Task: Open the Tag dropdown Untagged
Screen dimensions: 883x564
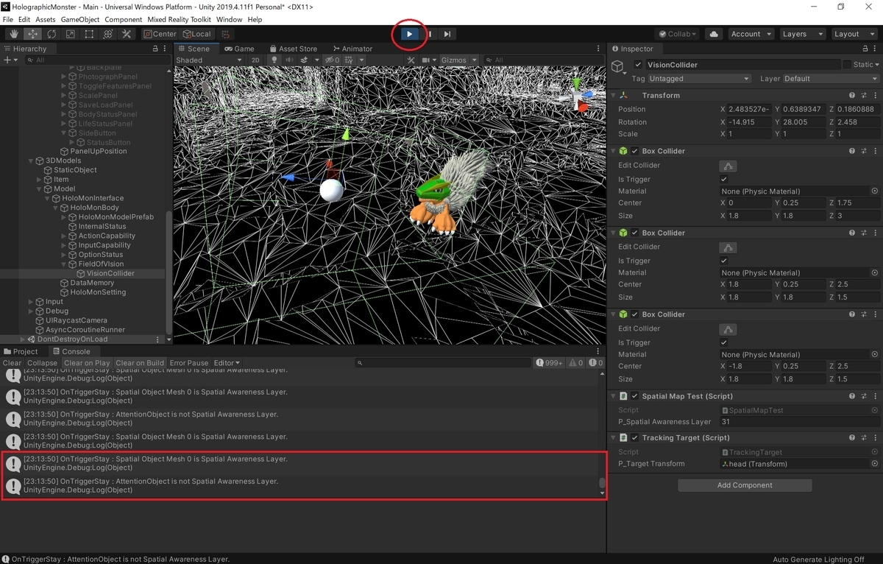Action: (700, 79)
